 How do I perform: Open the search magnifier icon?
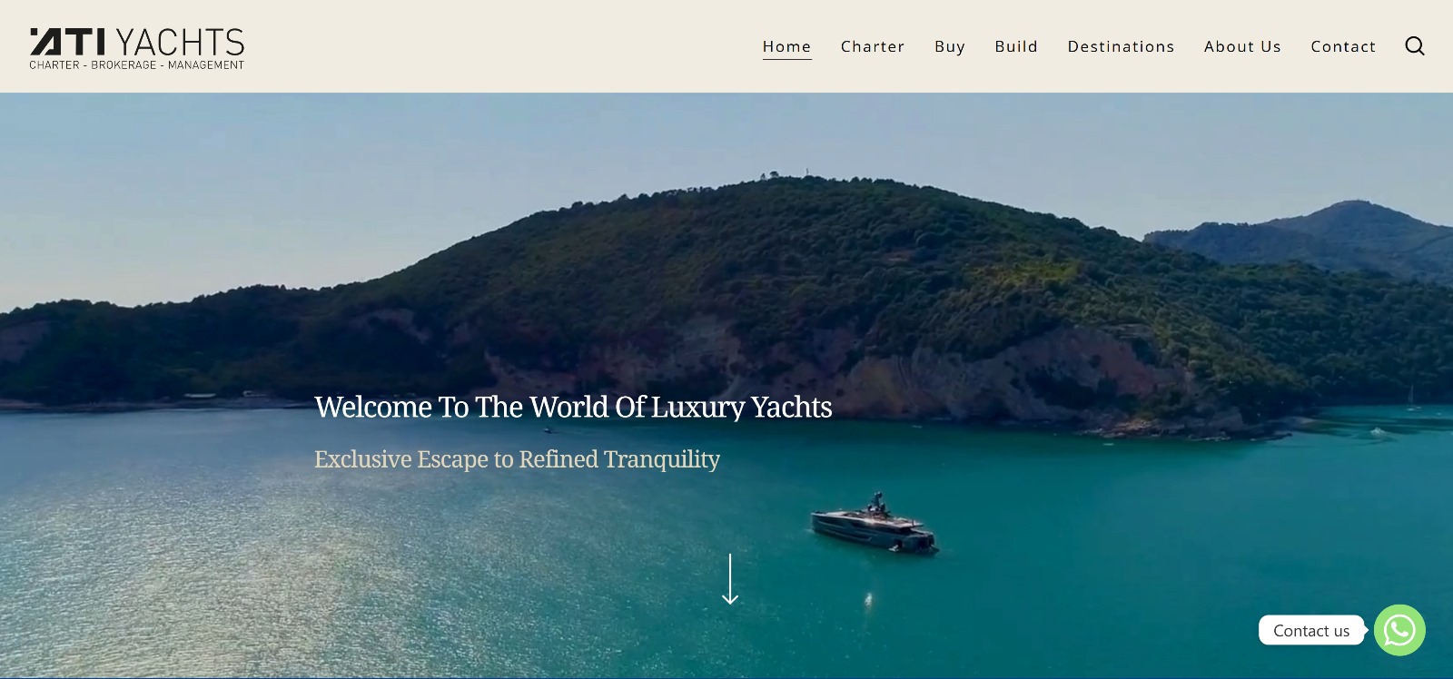coord(1415,46)
